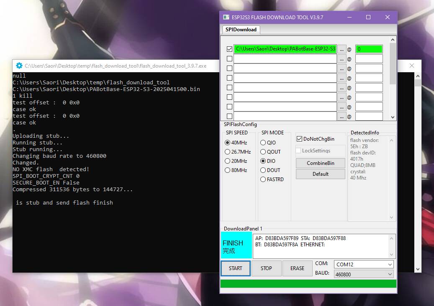The height and width of the screenshot is (306, 434).
Task: Open the COM port dropdown showing COM12
Action: [x=364, y=265]
